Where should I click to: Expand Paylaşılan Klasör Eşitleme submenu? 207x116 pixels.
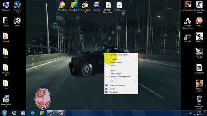[121, 77]
